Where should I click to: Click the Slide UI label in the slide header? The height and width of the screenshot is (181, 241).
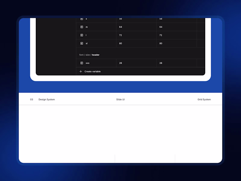[120, 100]
